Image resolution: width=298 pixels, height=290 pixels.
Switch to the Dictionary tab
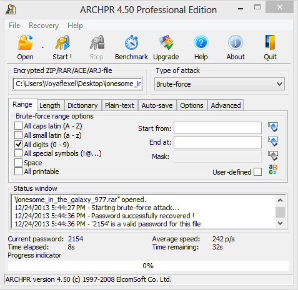[82, 105]
